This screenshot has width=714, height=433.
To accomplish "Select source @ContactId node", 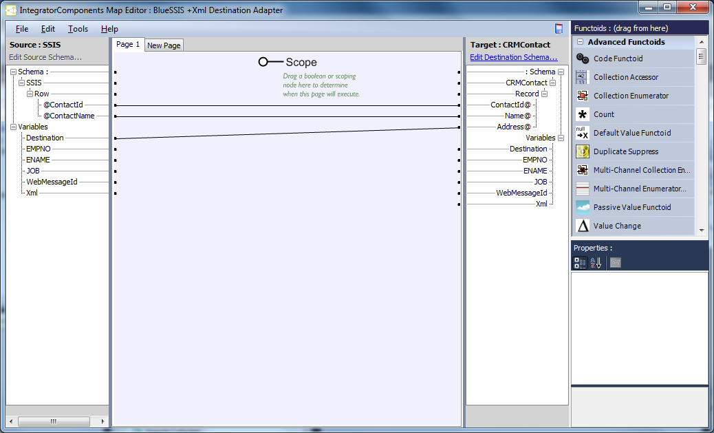I will [x=63, y=105].
